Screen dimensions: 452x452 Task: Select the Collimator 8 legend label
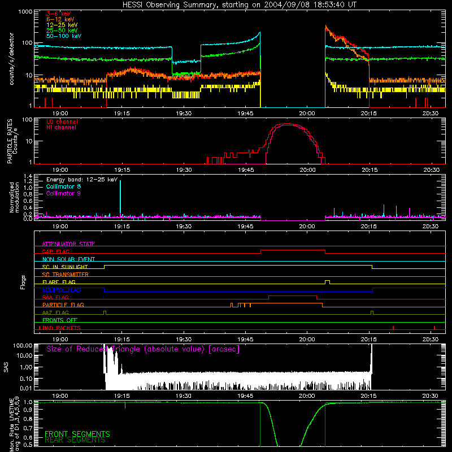point(63,186)
